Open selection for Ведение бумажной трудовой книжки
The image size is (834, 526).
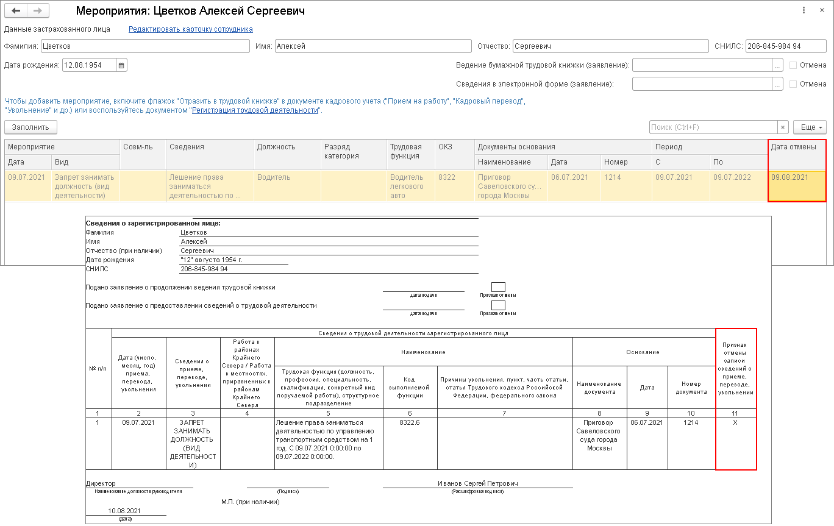tap(777, 65)
